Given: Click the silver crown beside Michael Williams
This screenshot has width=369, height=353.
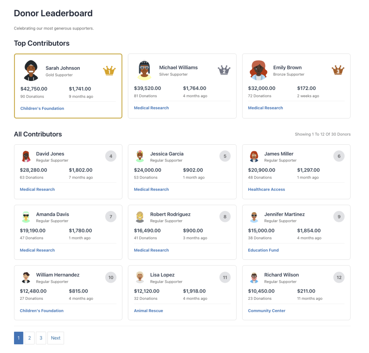Looking at the screenshot, I should pos(225,71).
